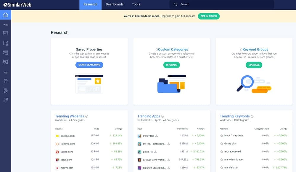The height and width of the screenshot is (172, 296).
Task: Open the funnel icon under the Web section
Action: (5, 62)
